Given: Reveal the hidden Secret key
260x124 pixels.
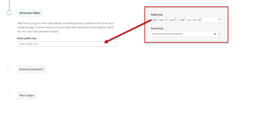Looking at the screenshot, I should [x=215, y=34].
